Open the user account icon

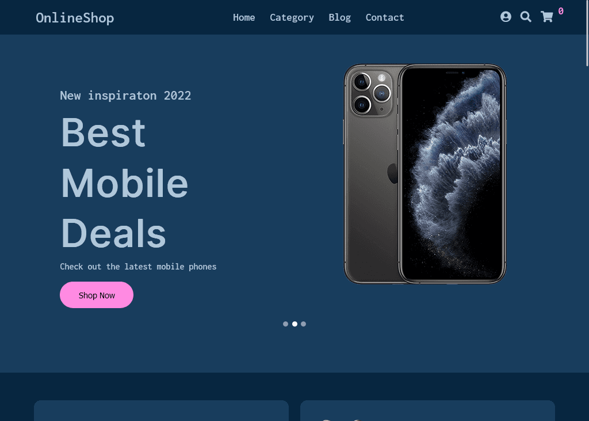pos(506,17)
